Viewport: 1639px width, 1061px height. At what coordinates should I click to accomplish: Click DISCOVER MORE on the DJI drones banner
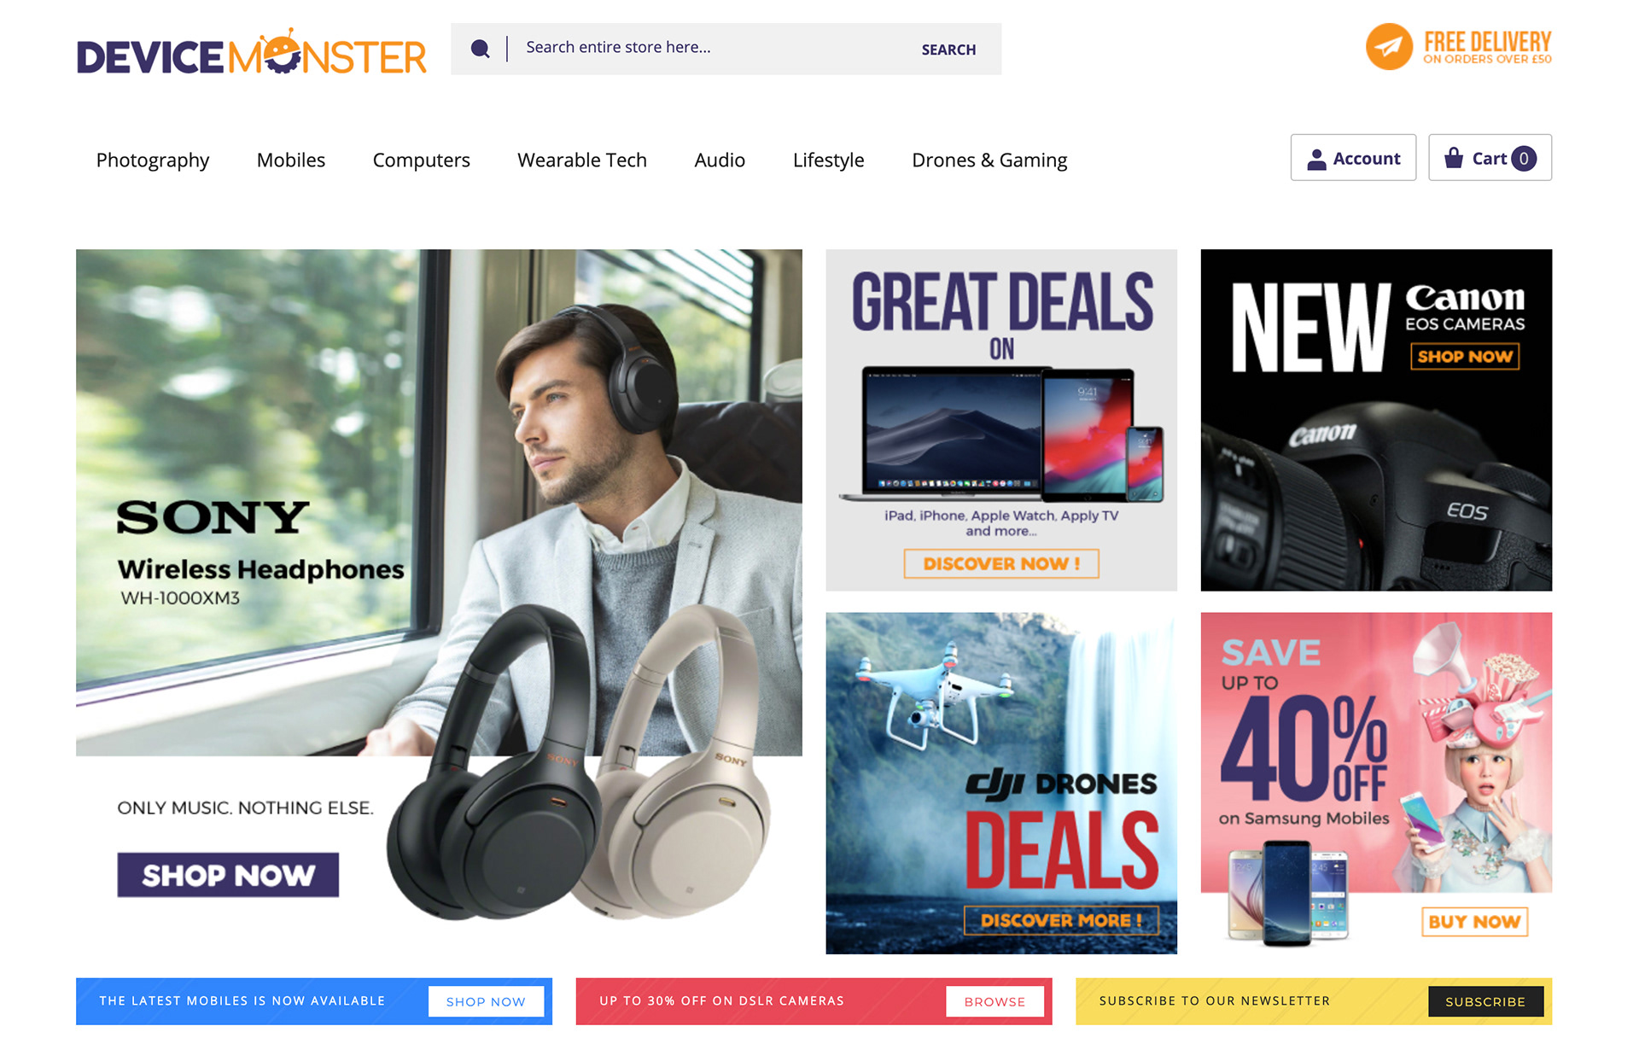(x=1061, y=920)
